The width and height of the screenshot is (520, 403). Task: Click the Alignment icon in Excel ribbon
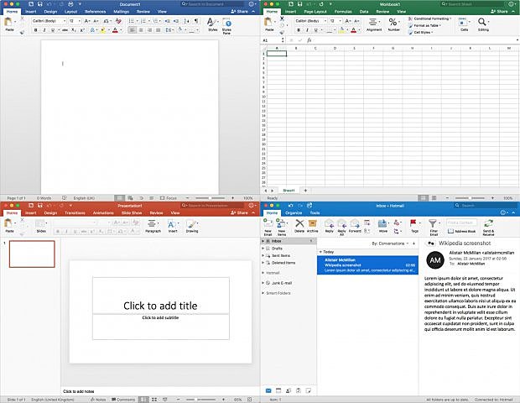(x=373, y=22)
